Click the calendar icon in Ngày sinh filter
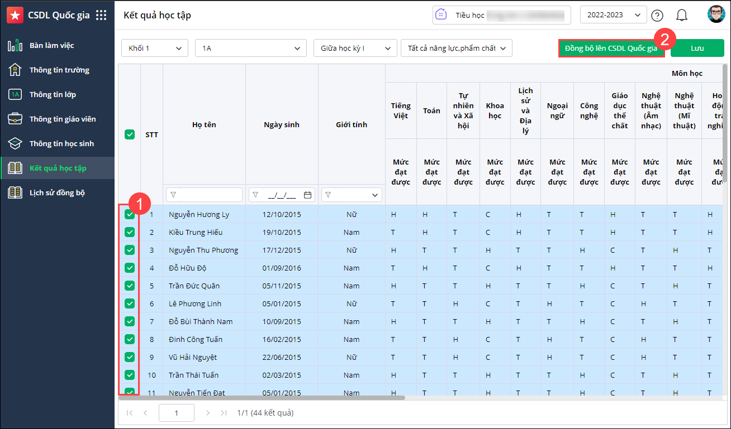 click(307, 195)
